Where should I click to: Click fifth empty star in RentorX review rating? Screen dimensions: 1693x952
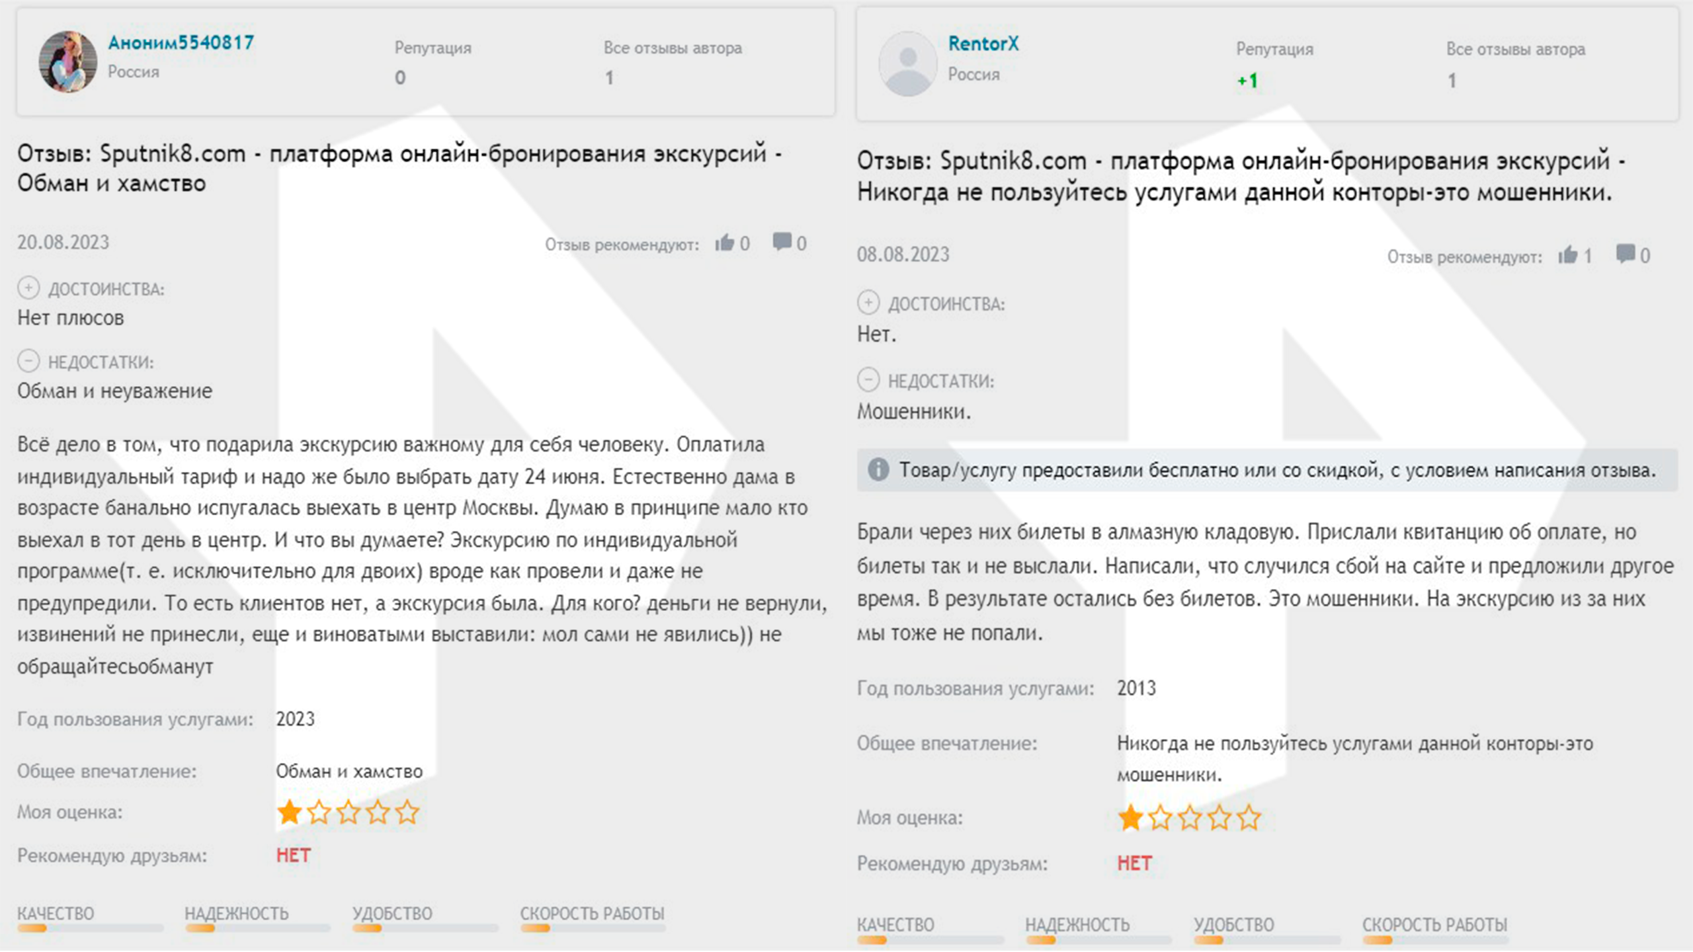click(1249, 818)
